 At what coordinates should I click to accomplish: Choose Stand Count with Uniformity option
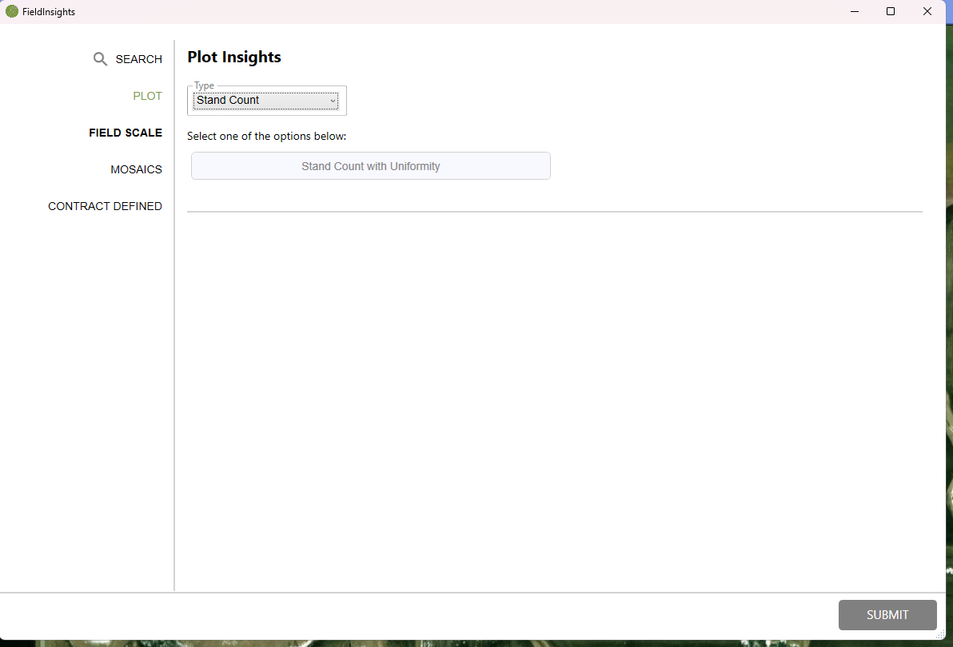click(370, 166)
